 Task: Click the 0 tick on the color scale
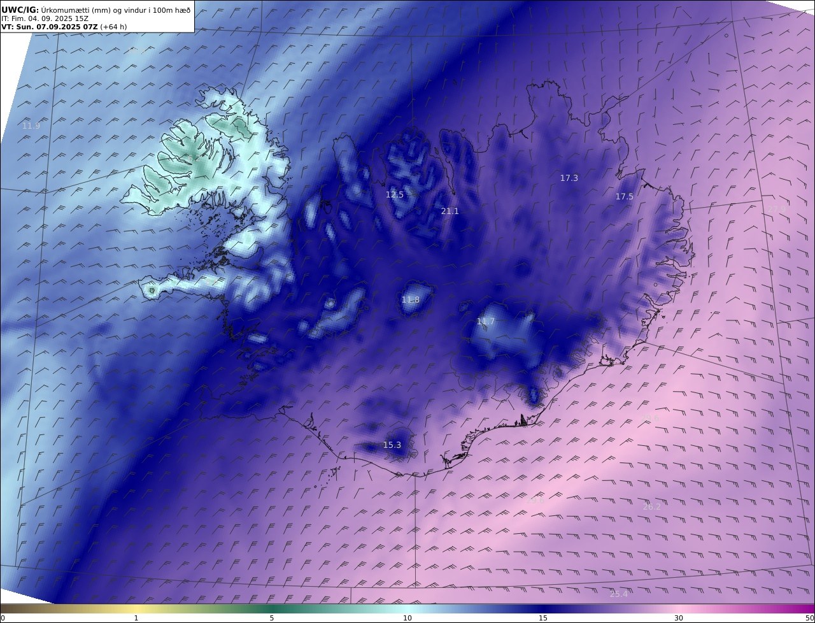click(3, 618)
